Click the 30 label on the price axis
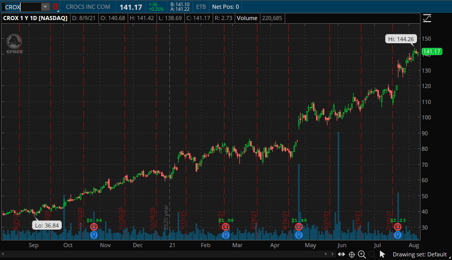Screen dimensions: 452x260 425,228
